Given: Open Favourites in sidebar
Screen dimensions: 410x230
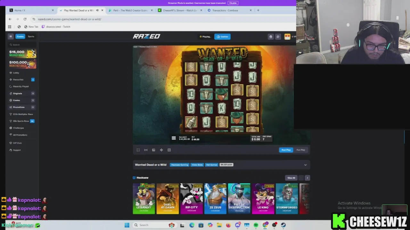Looking at the screenshot, I should coord(18,80).
